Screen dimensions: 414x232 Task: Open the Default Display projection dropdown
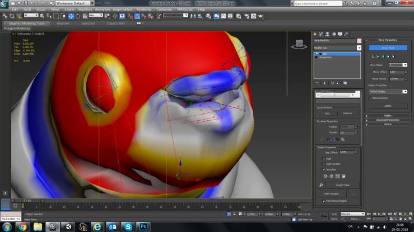388,92
